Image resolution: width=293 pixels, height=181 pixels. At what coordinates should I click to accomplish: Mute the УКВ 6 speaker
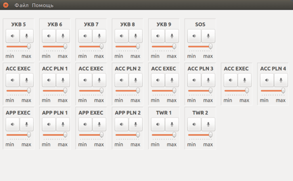(x=49, y=36)
